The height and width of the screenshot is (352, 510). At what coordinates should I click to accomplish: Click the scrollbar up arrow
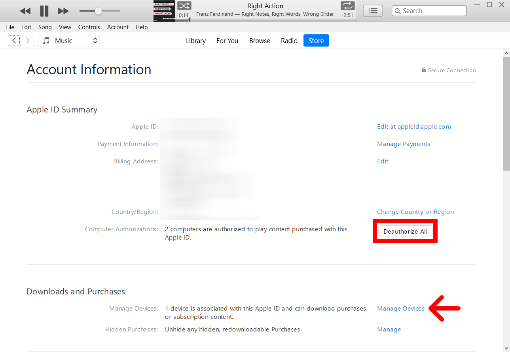click(506, 52)
